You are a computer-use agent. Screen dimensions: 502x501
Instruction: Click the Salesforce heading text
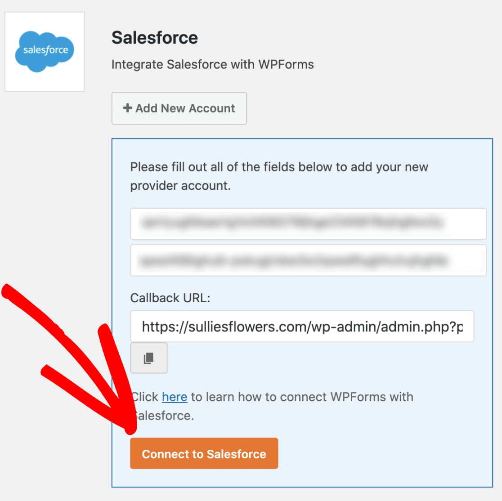pos(155,38)
